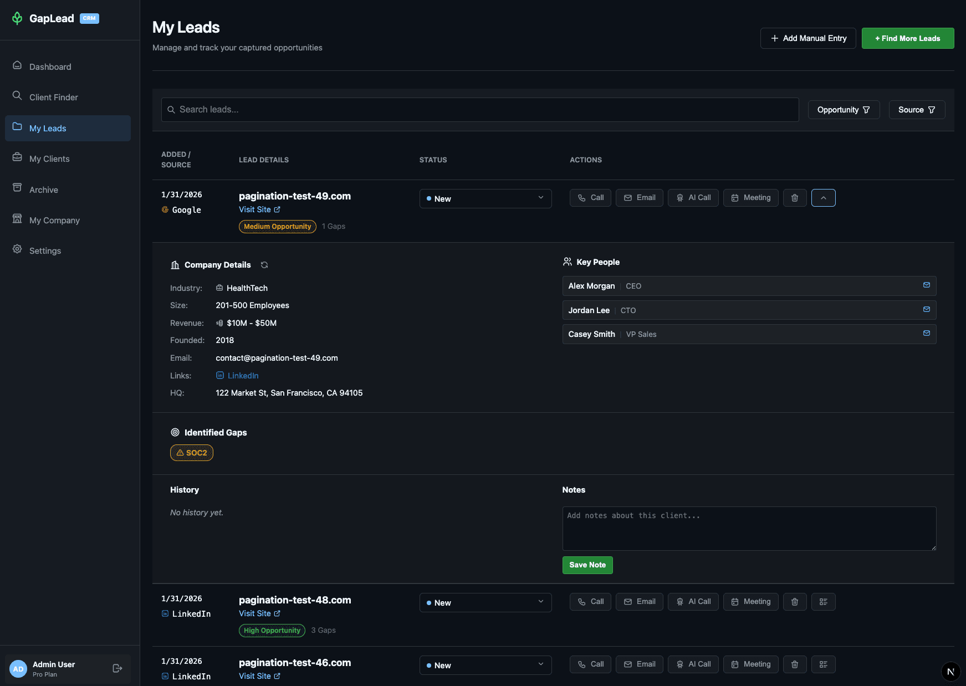Delete lead pagination-test-49.com via trash icon
This screenshot has height=686, width=966.
794,197
